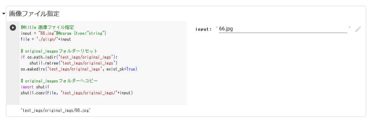Click the file = './align/'+input line

[46, 39]
